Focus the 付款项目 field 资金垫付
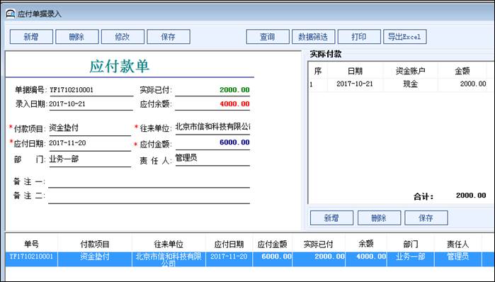 90,128
